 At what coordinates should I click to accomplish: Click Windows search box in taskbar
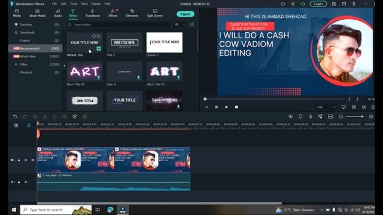click(x=56, y=210)
